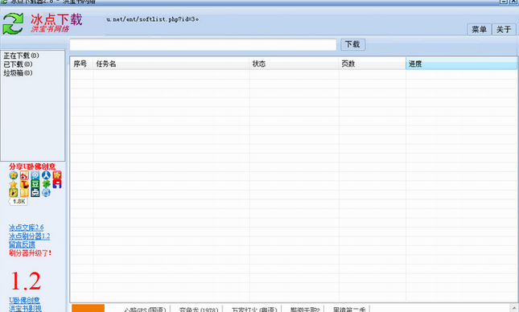The width and height of the screenshot is (519, 312).
Task: Click the 1.8K share count bubble
Action: (x=19, y=201)
